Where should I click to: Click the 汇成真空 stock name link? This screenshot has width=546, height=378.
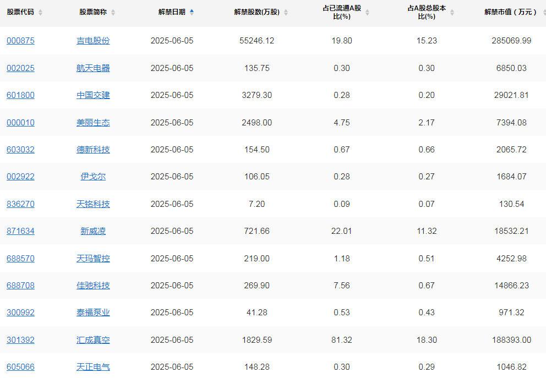[93, 340]
